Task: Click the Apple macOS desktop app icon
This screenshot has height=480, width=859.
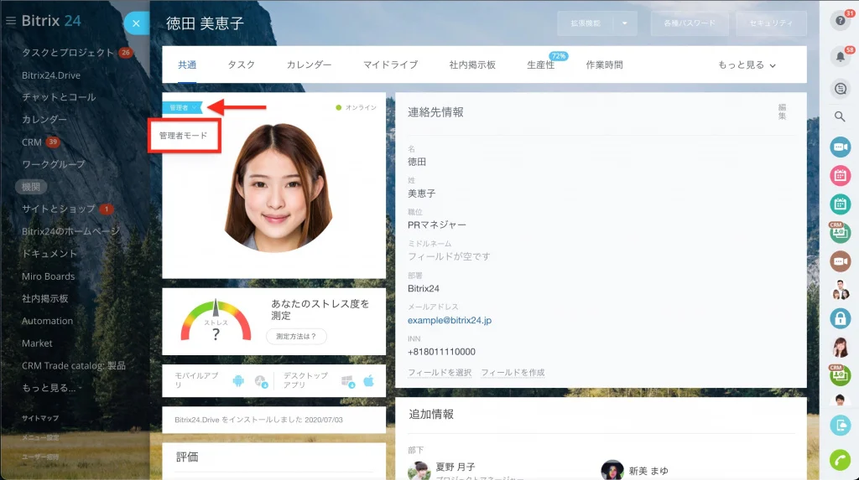Action: click(369, 380)
